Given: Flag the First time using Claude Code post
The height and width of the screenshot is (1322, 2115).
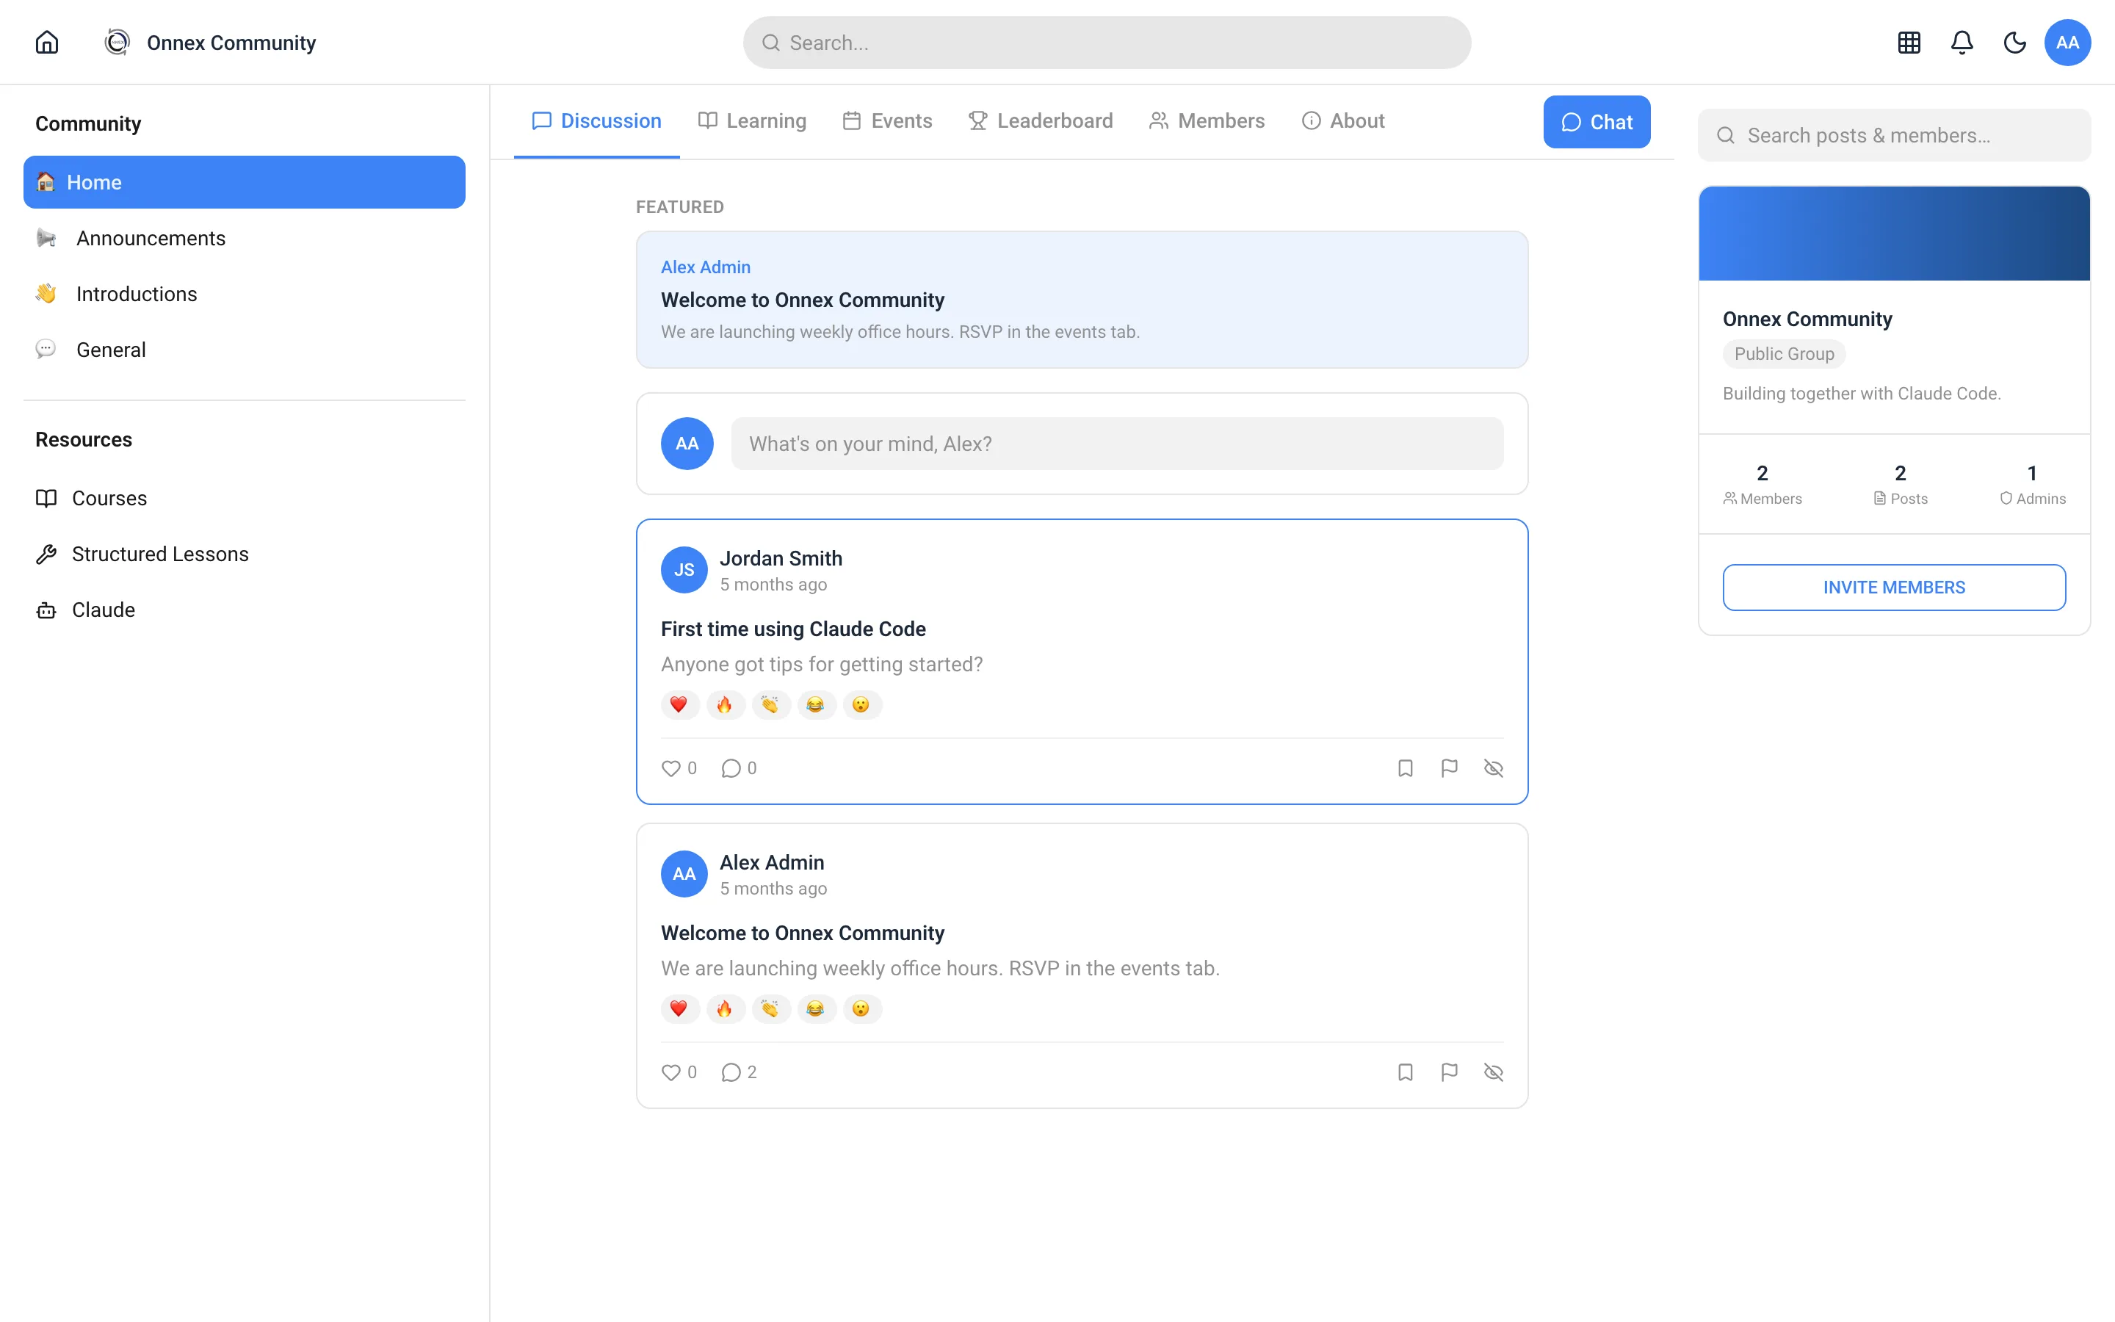Looking at the screenshot, I should [x=1449, y=767].
